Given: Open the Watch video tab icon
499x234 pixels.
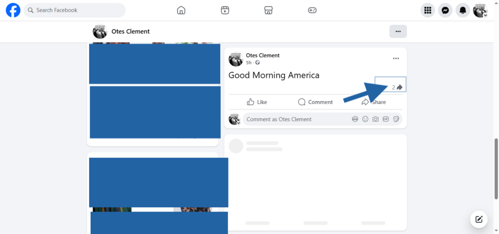Looking at the screenshot, I should [225, 10].
